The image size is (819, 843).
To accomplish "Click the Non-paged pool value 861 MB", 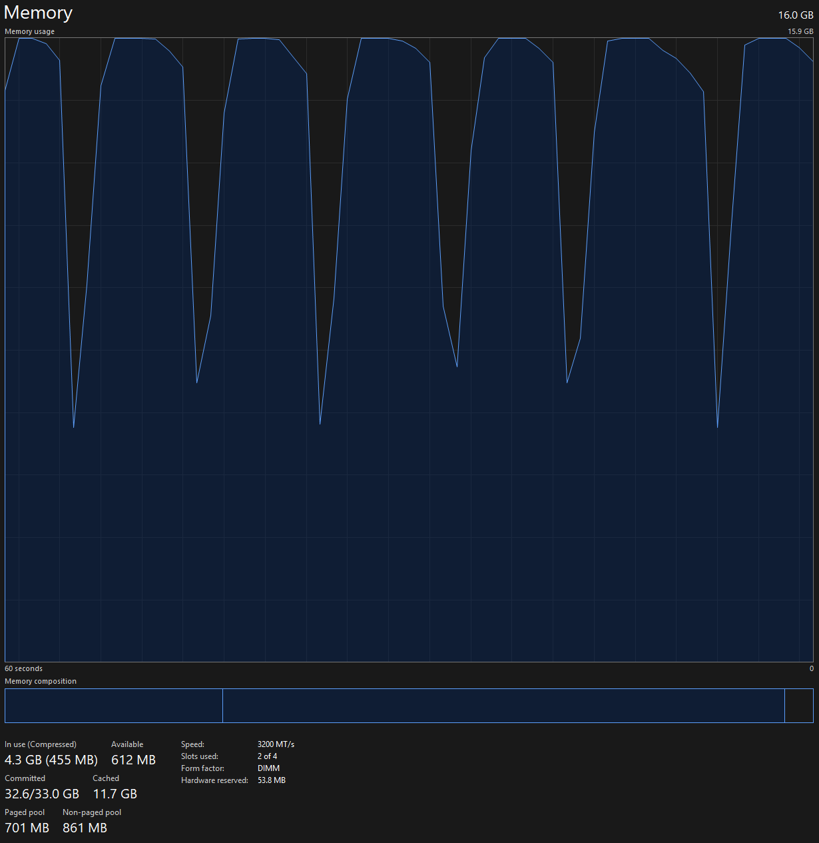I will point(85,828).
